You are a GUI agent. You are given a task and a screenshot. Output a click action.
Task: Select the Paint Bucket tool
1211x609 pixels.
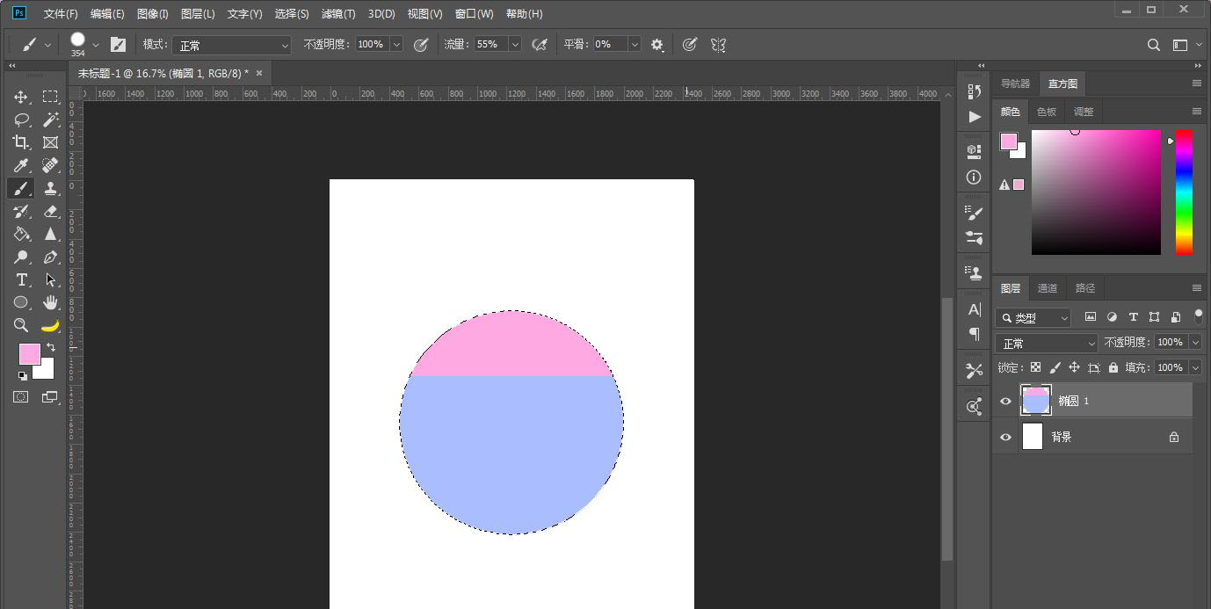tap(21, 234)
